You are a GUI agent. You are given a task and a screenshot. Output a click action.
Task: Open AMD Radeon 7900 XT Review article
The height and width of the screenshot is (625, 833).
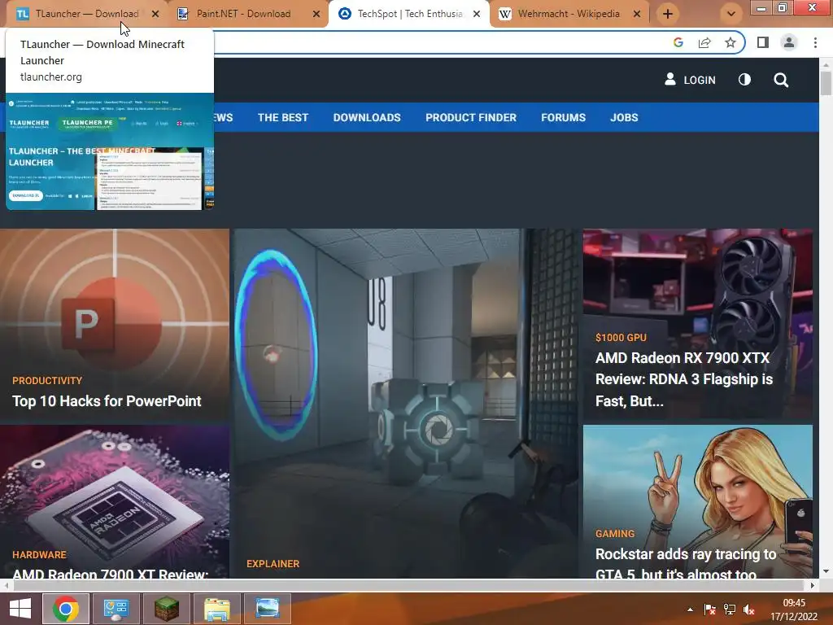click(x=111, y=575)
